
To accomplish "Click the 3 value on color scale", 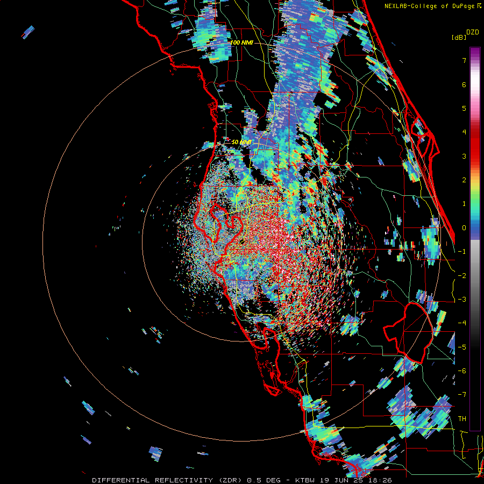I will click(x=464, y=156).
